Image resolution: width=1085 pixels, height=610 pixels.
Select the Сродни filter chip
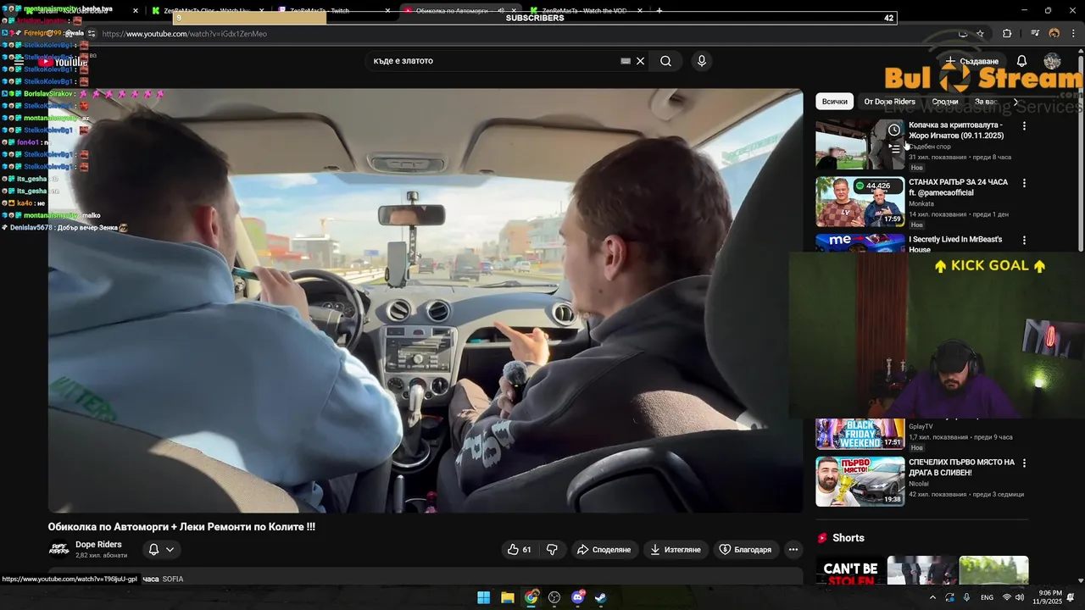945,102
